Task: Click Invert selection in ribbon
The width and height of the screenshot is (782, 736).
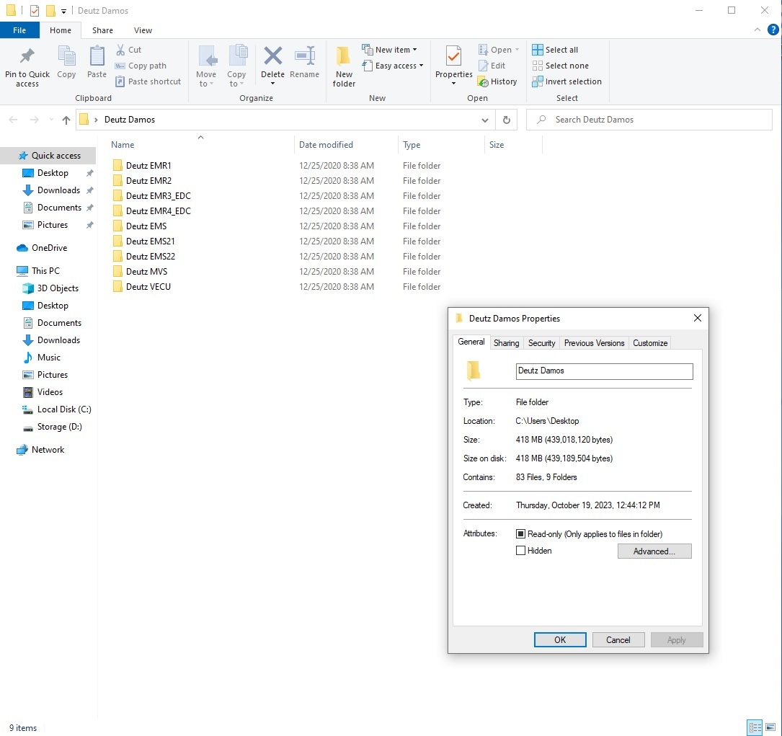Action: click(567, 81)
